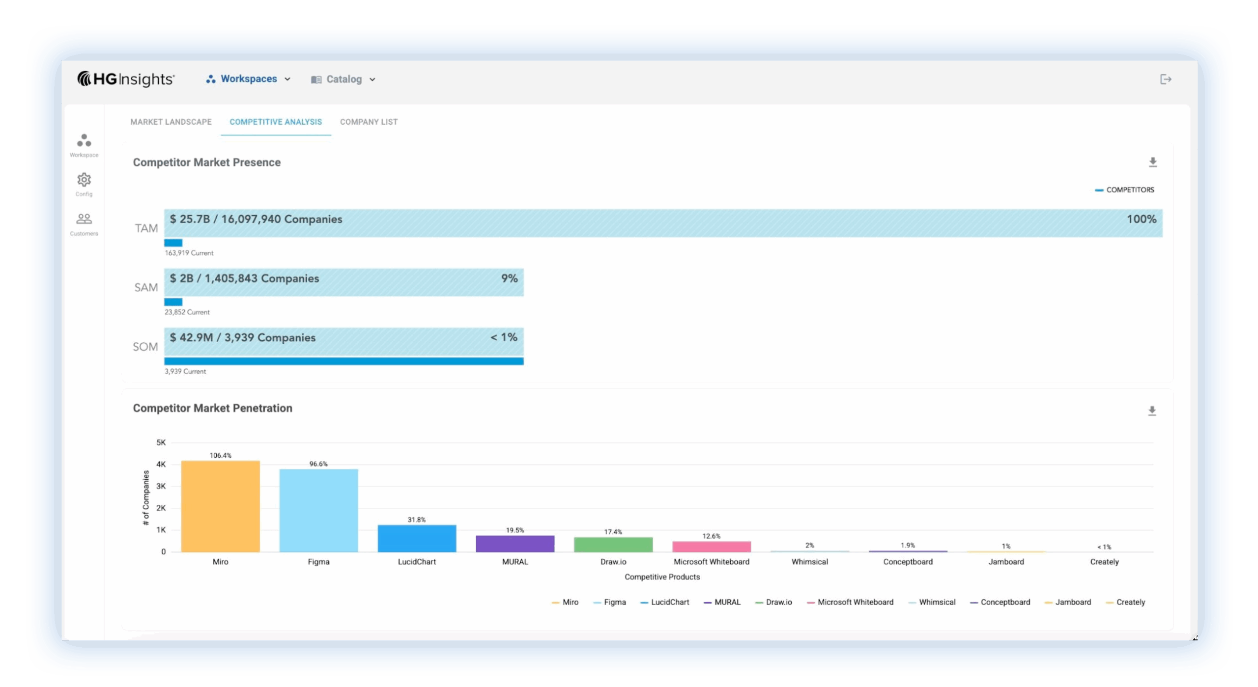The width and height of the screenshot is (1258, 687).
Task: Download the Competitor Market Penetration chart
Action: click(x=1152, y=411)
